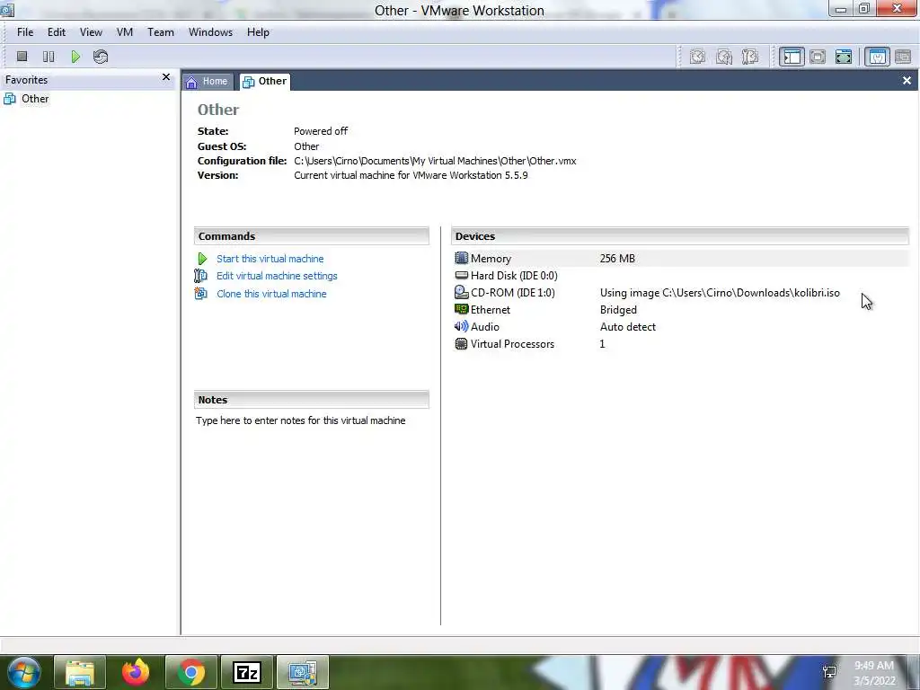Click the clone icon beside Clone this virtual machine
The height and width of the screenshot is (690, 920).
click(201, 294)
